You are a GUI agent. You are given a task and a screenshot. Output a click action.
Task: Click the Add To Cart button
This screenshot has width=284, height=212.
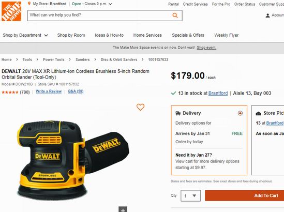coord(245,195)
